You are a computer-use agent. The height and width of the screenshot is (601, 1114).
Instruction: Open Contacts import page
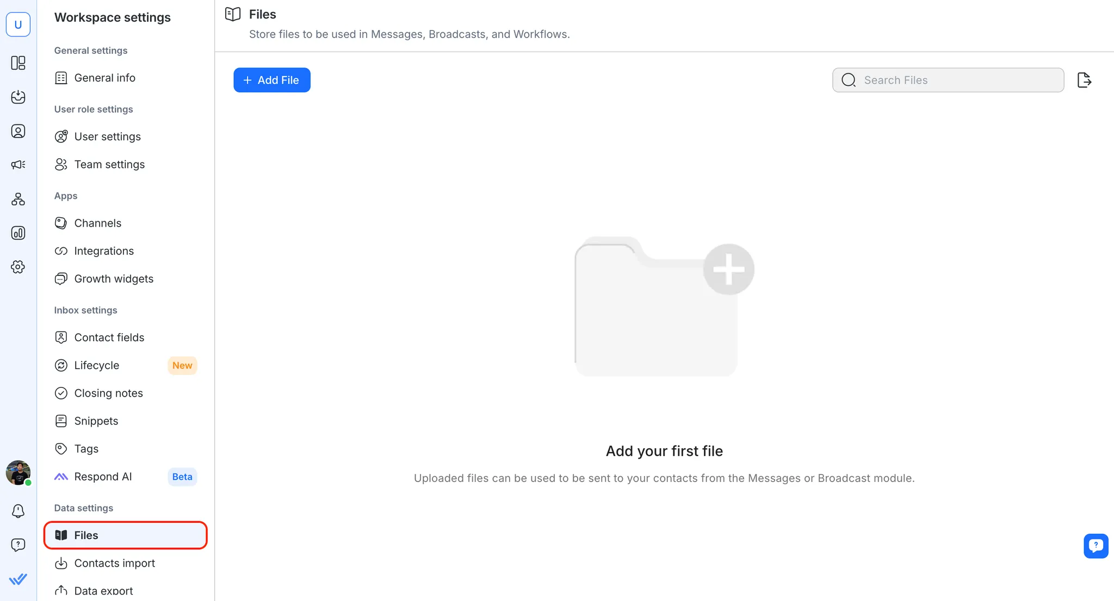pos(114,563)
